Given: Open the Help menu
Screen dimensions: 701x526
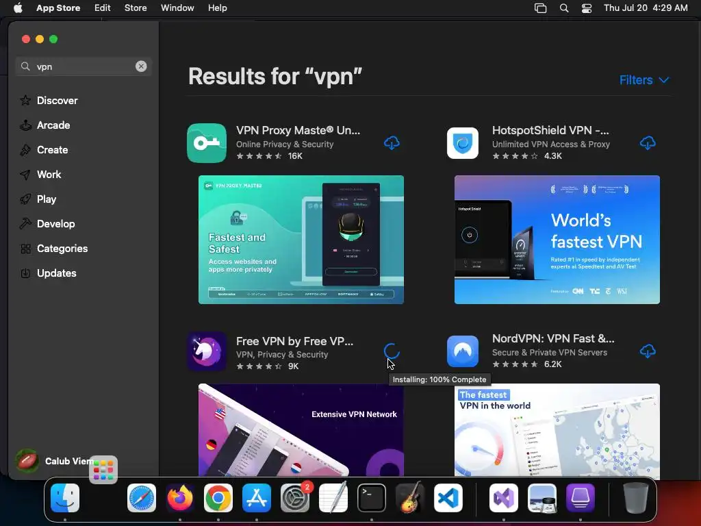Looking at the screenshot, I should tap(217, 8).
